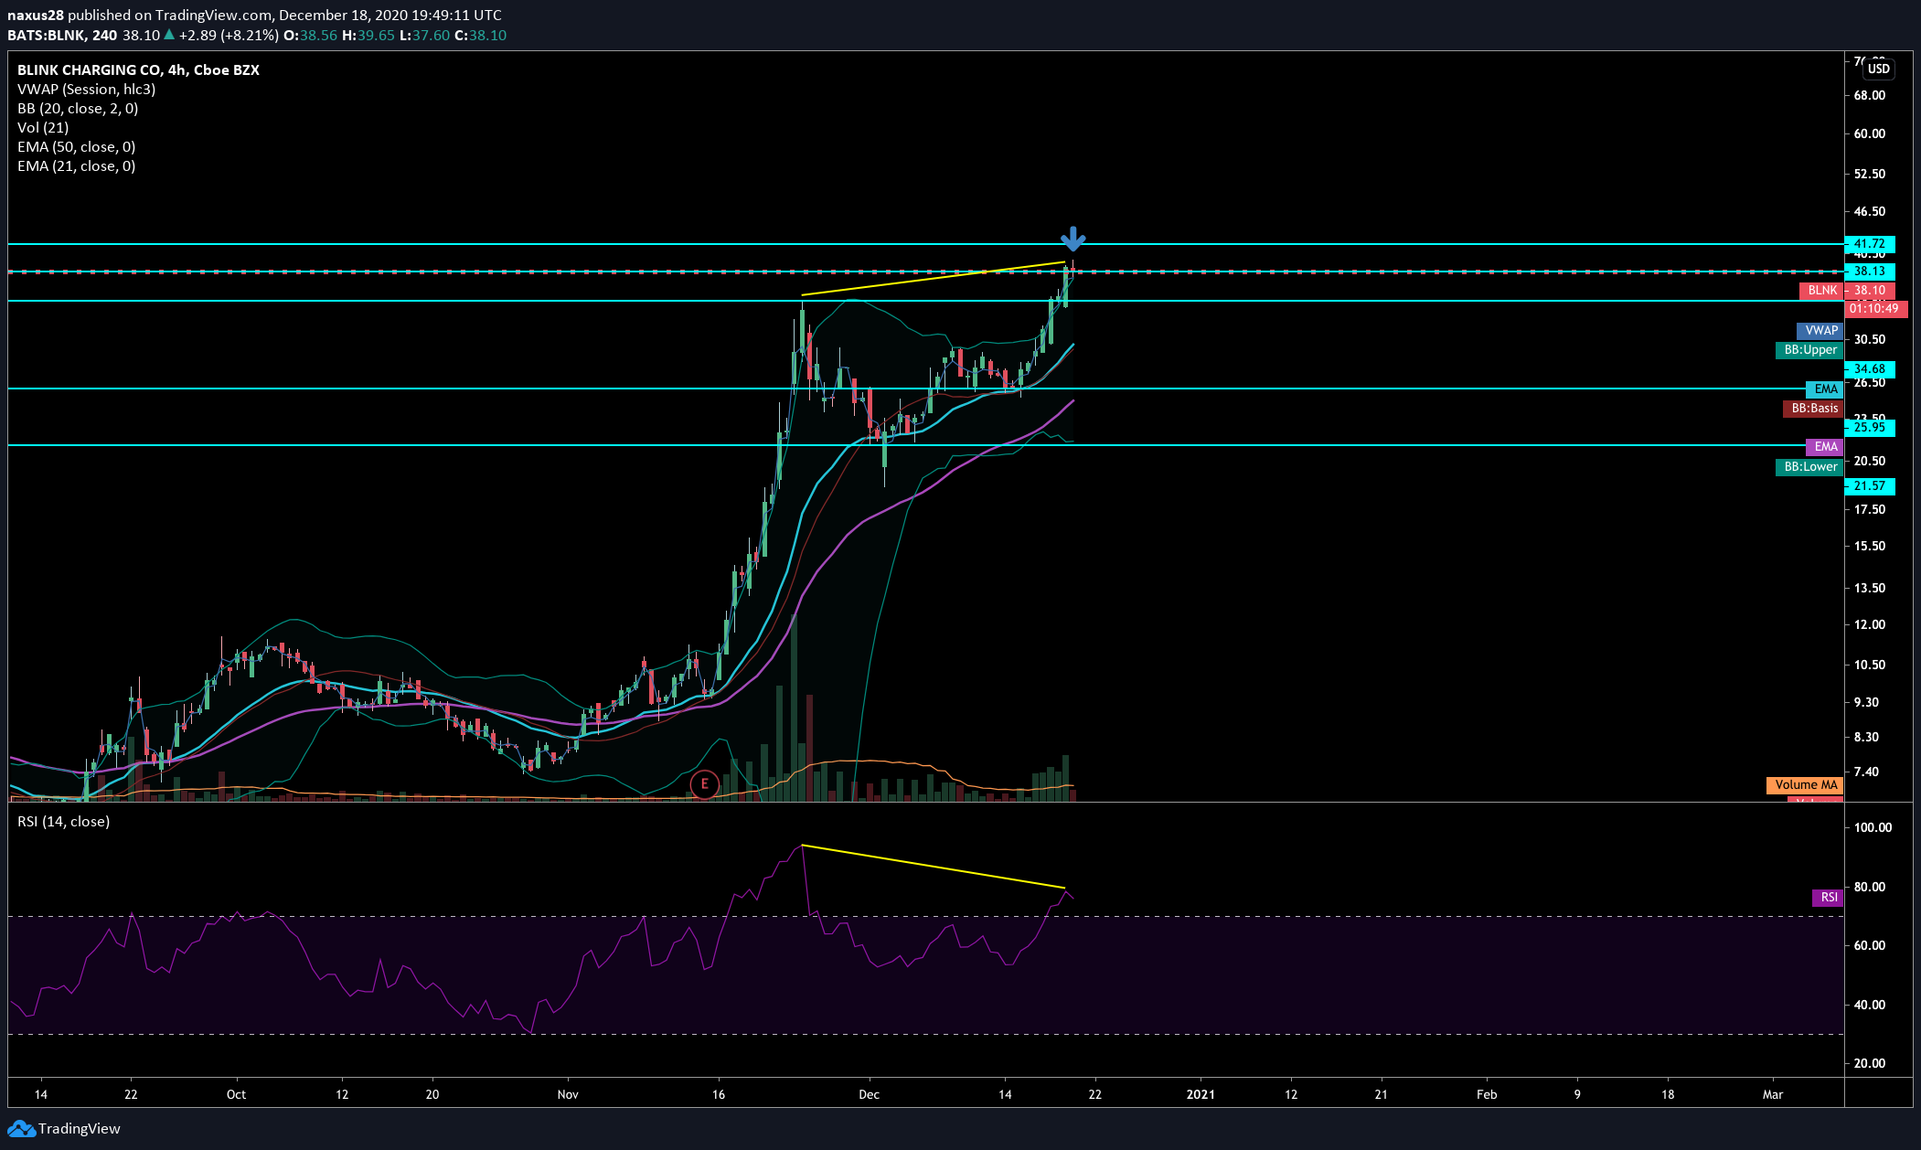Select the VWAP (Session, hlc3) indicator legend

(x=86, y=89)
